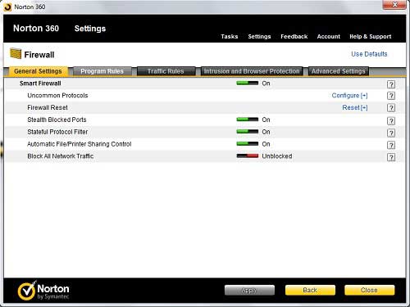
Task: Click the Unblocked status text
Action: pos(277,156)
